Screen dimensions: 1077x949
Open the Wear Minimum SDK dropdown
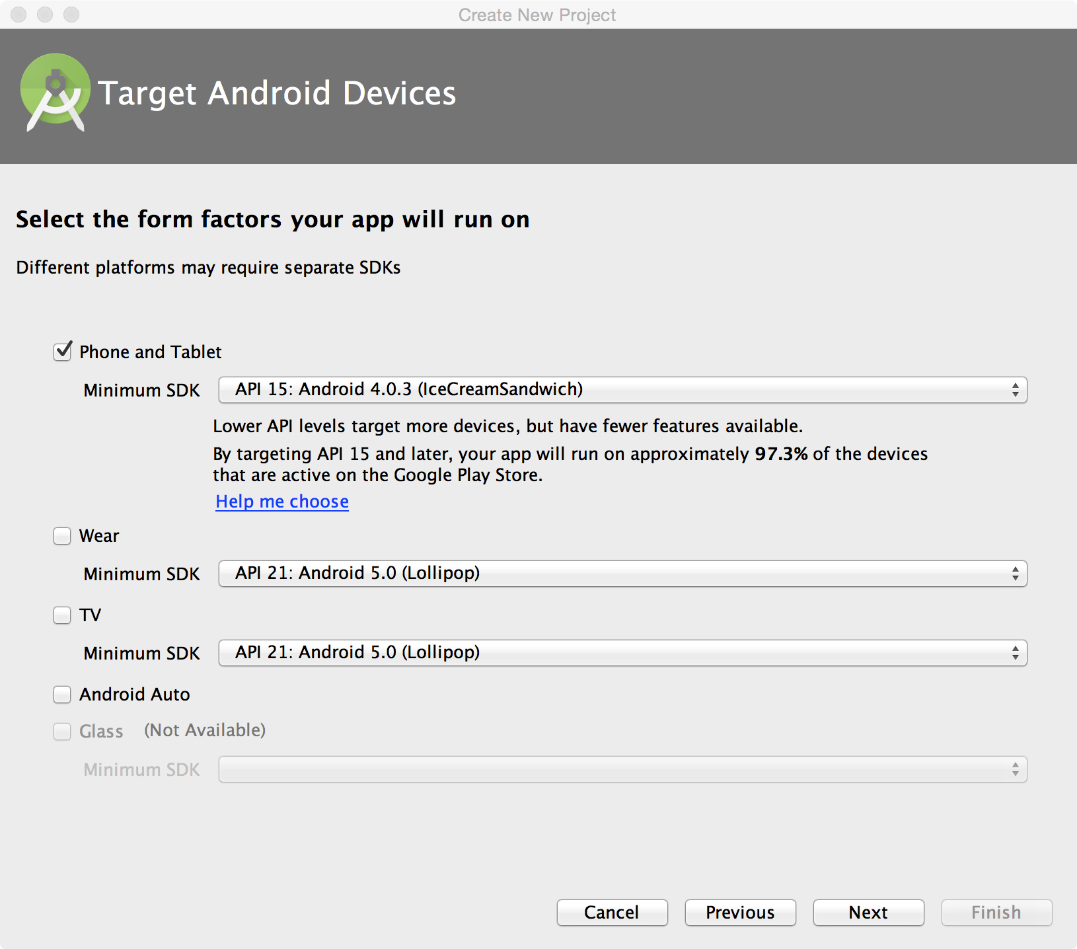622,574
